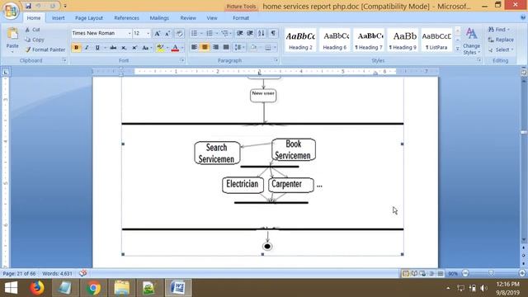Click Copy button

(x=35, y=40)
